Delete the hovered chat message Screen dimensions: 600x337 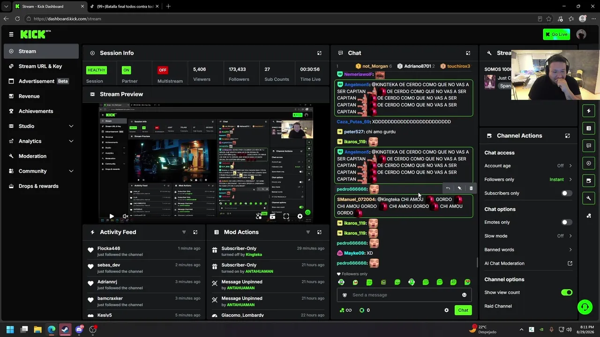(x=471, y=188)
